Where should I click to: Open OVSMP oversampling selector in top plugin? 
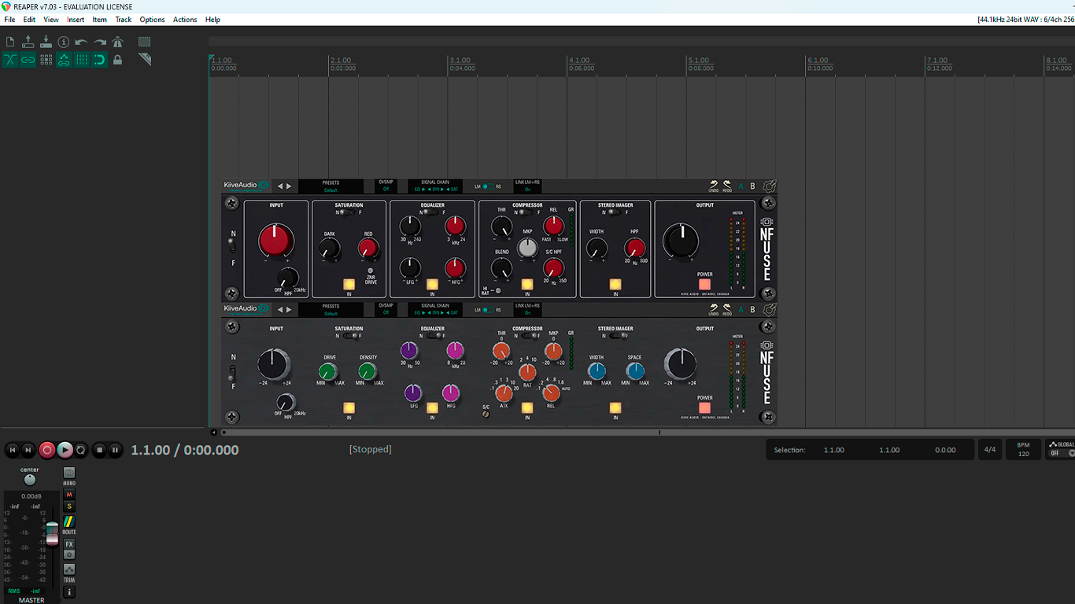pyautogui.click(x=386, y=186)
